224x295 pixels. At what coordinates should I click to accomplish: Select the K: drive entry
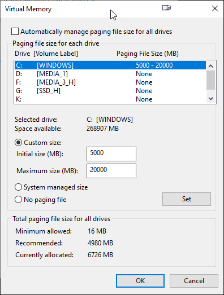coord(110,99)
